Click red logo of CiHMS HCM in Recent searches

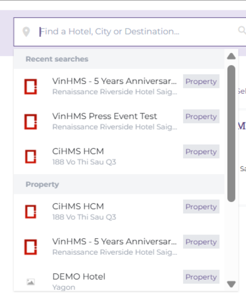point(31,157)
